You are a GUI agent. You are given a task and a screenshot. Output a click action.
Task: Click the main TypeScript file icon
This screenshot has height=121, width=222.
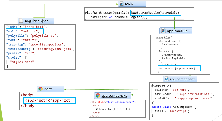point(122,4)
